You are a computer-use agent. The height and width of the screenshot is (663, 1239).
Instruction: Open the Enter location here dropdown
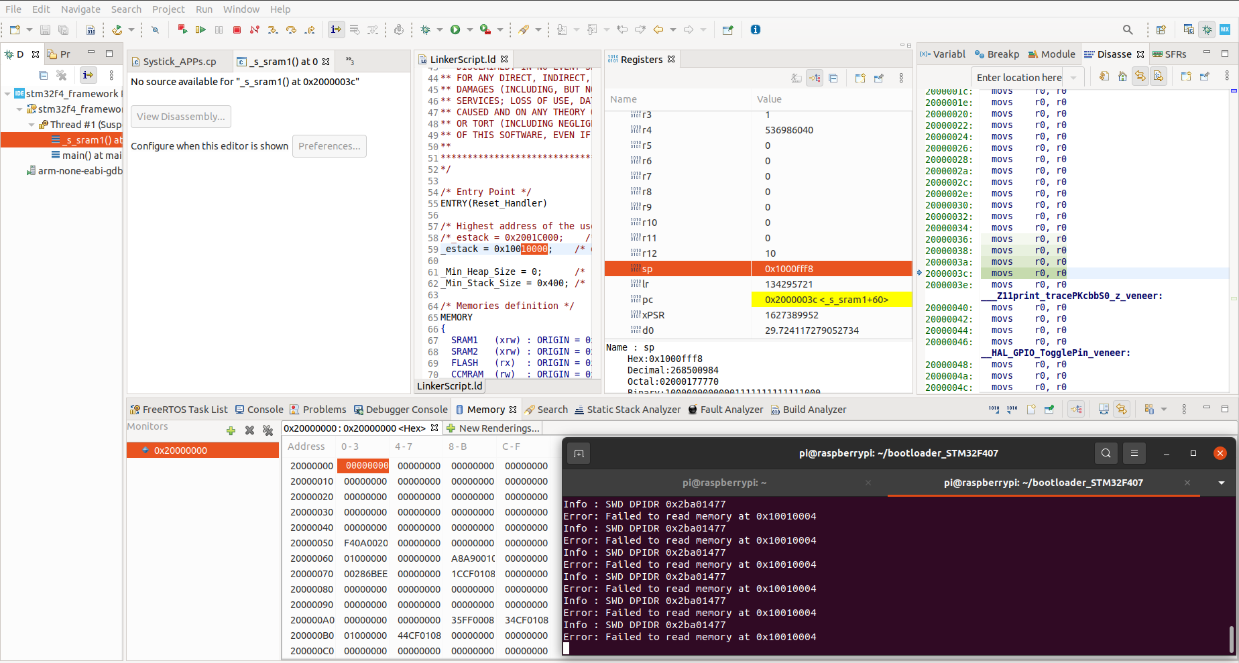(1073, 78)
